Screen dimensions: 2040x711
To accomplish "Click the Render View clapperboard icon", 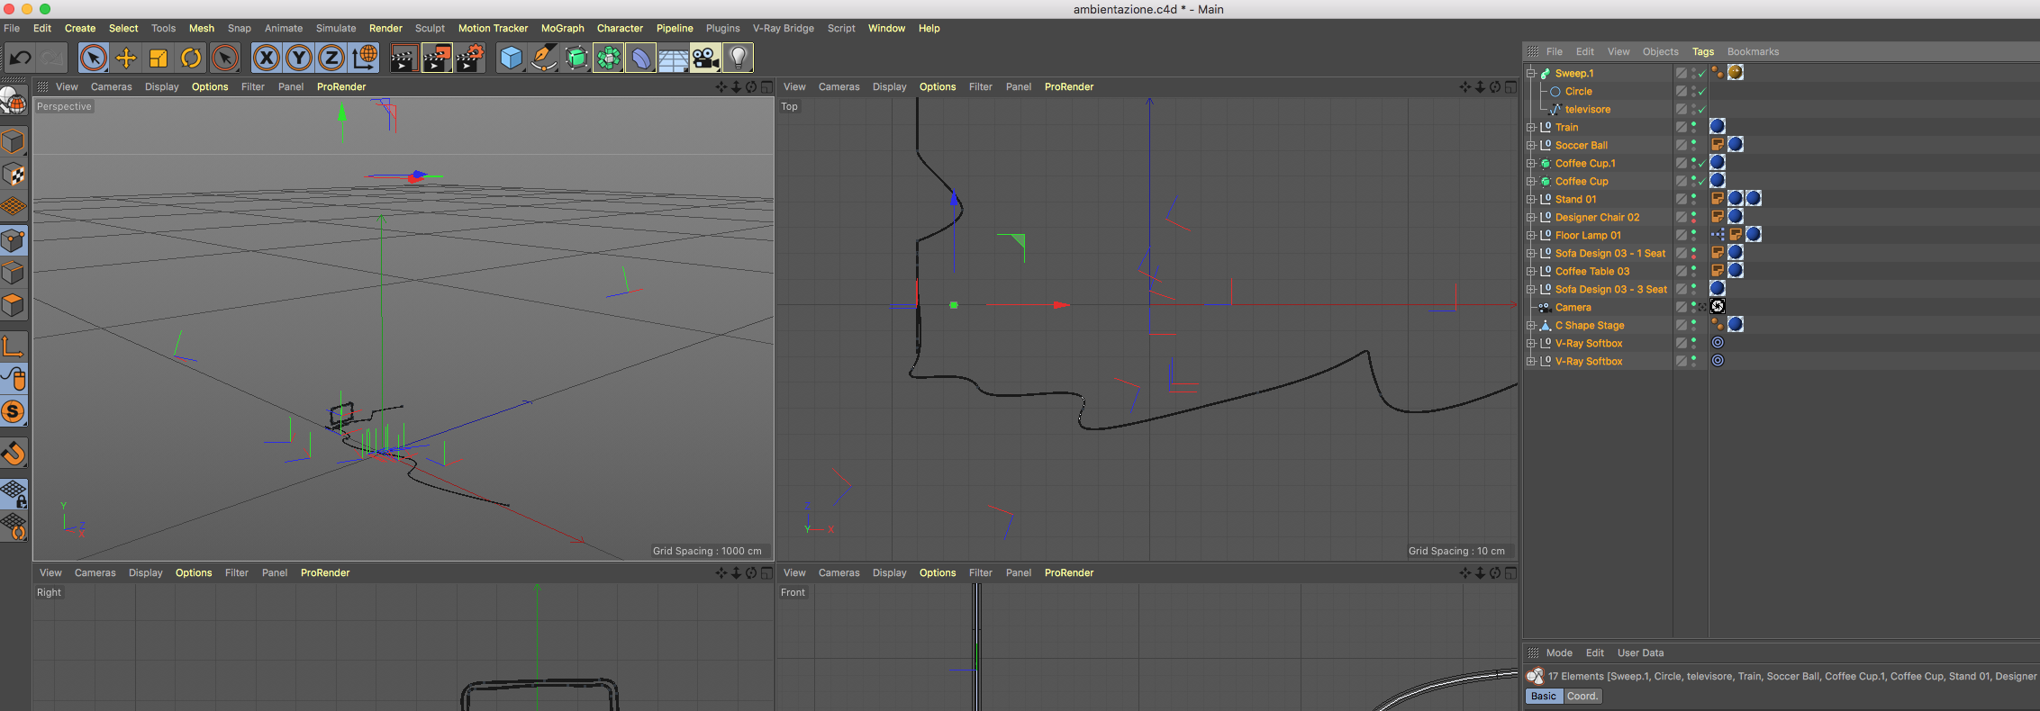I will pos(403,58).
